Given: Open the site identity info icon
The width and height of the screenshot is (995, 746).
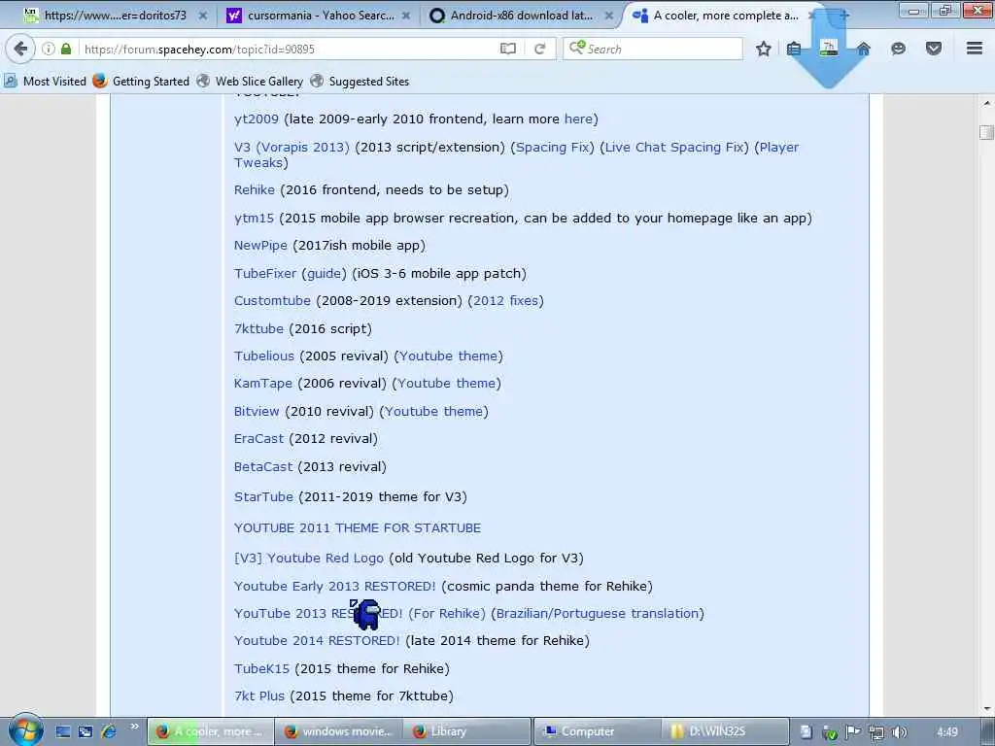Looking at the screenshot, I should (x=49, y=49).
